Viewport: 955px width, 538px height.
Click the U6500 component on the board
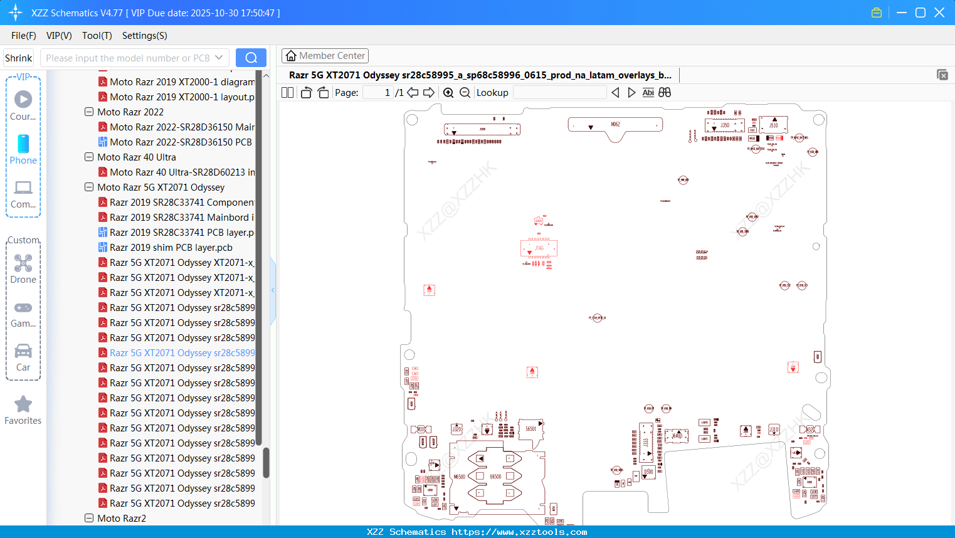pos(495,477)
